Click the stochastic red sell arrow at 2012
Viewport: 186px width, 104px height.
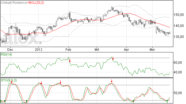pyautogui.click(x=41, y=83)
